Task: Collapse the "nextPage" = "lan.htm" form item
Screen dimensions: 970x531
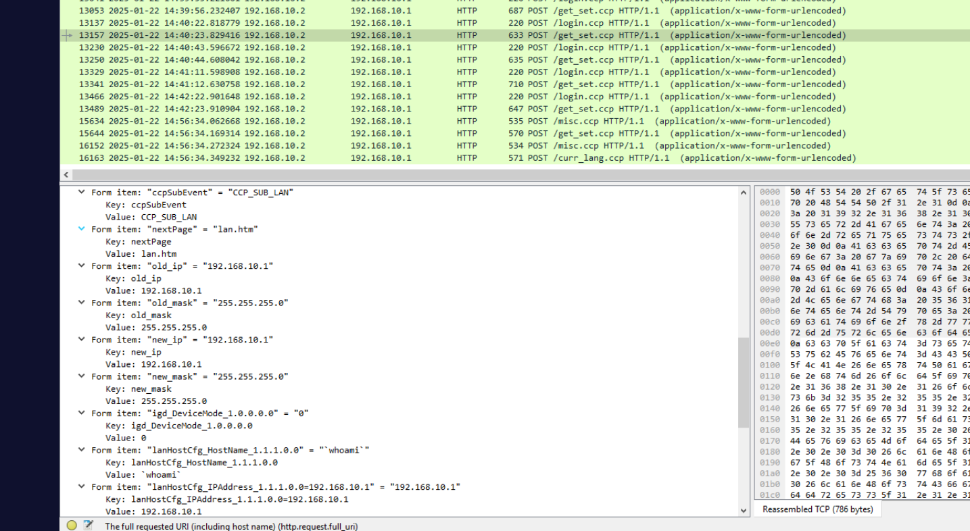Action: [x=82, y=229]
